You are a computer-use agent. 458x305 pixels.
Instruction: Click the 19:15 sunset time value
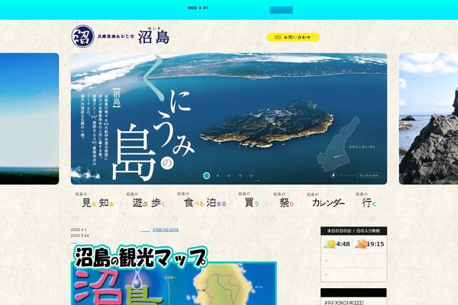(x=376, y=244)
